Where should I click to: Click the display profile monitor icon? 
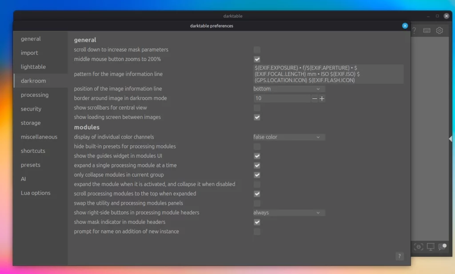coord(431,247)
